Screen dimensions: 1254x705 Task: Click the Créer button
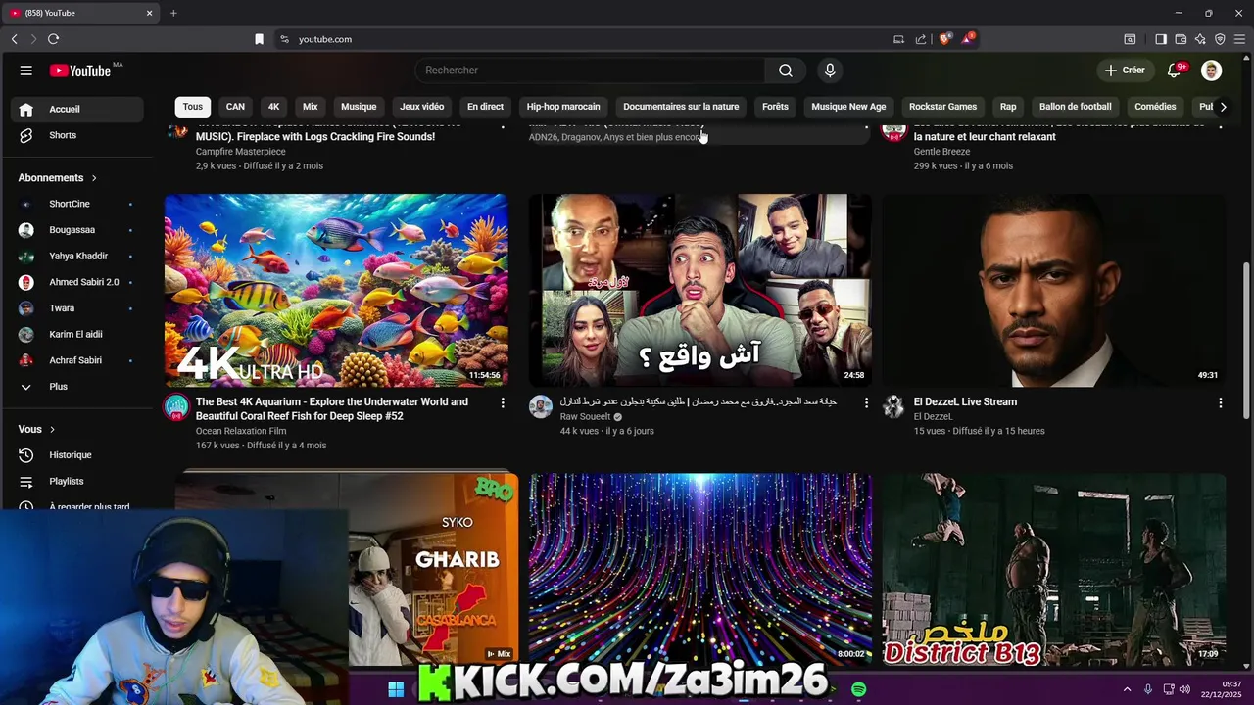[x=1124, y=70]
